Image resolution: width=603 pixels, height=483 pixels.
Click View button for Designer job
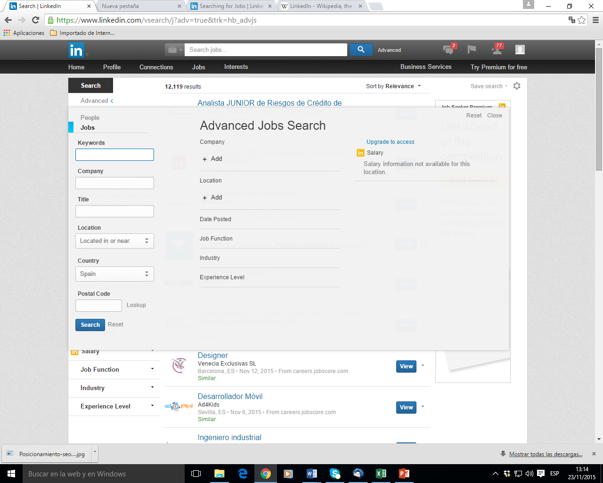coord(406,366)
